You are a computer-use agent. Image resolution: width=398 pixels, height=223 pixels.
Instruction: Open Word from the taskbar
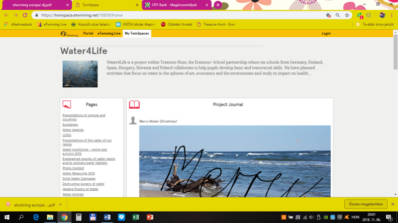coord(107,218)
